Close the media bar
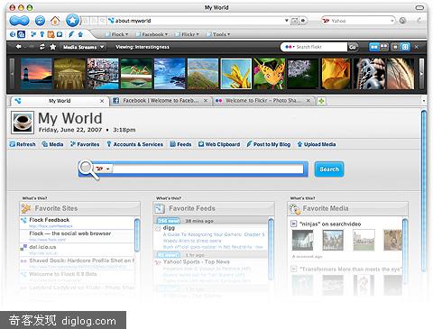The height and width of the screenshot is (329, 433). (x=417, y=47)
